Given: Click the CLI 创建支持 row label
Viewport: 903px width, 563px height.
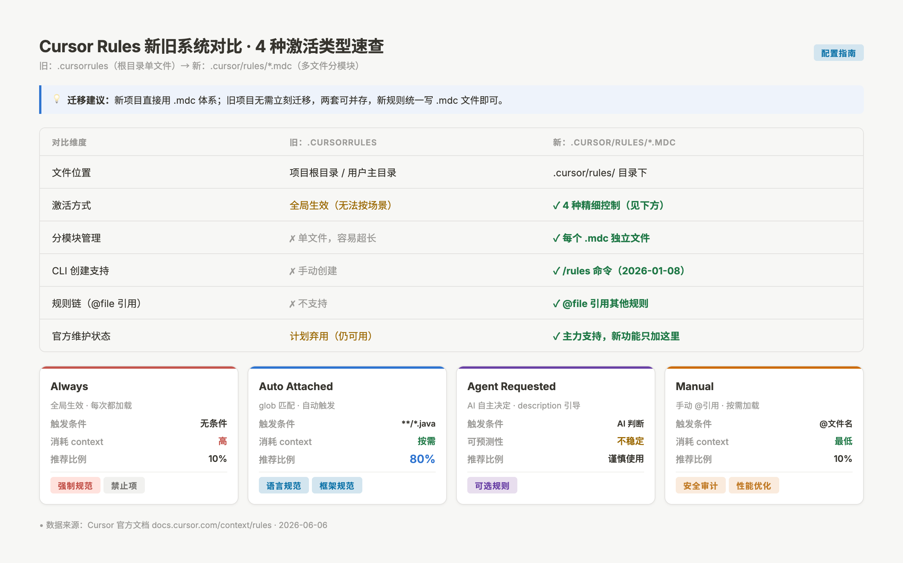Looking at the screenshot, I should point(81,271).
